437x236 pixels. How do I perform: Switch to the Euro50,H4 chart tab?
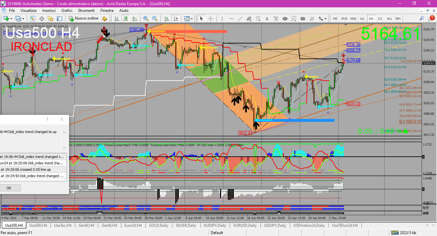(133, 225)
